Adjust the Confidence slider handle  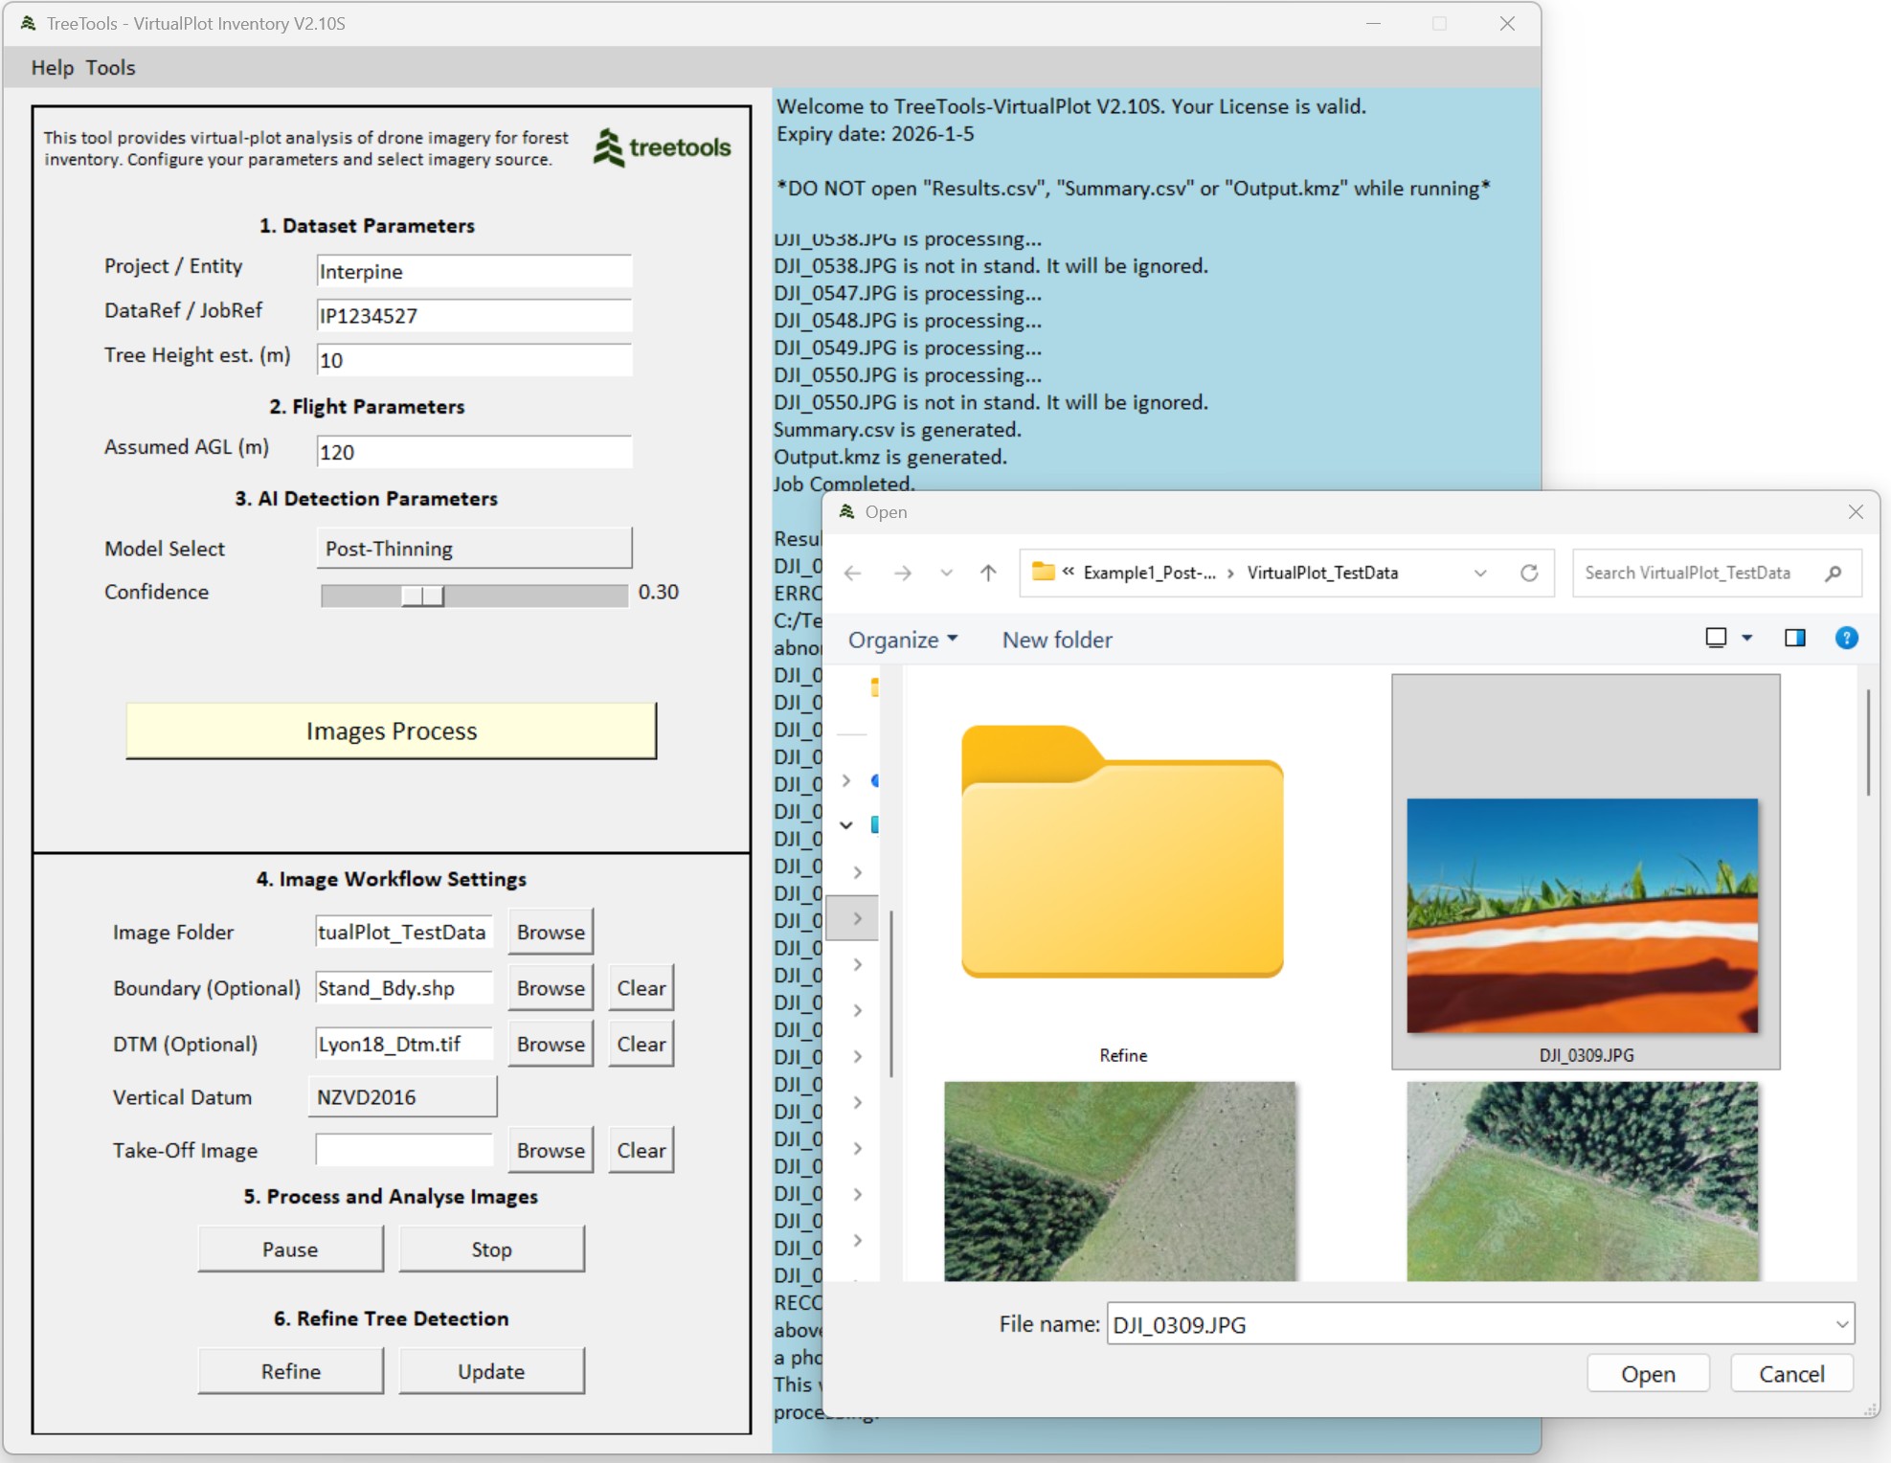[x=422, y=596]
